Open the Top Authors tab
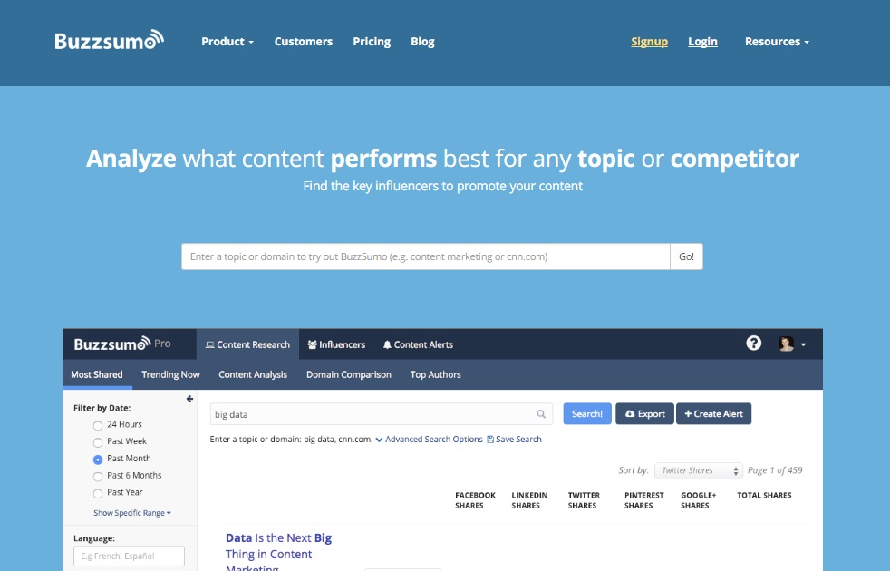The width and height of the screenshot is (890, 571). click(x=436, y=374)
